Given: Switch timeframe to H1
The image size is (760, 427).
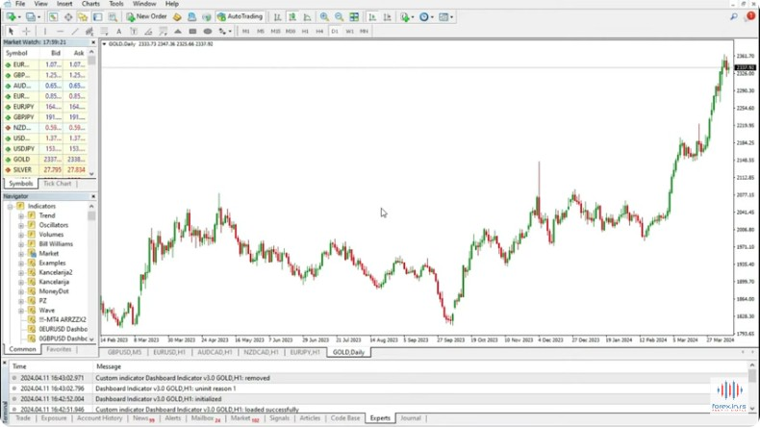Looking at the screenshot, I should tap(305, 31).
